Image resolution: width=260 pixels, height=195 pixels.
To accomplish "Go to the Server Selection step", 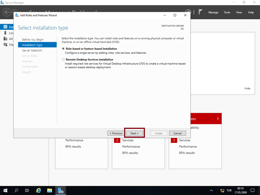I will click(x=32, y=50).
